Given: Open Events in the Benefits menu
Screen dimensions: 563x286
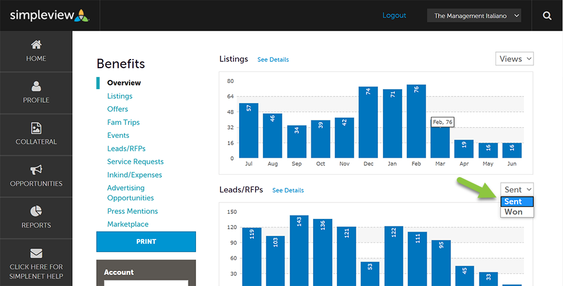Looking at the screenshot, I should (x=118, y=135).
